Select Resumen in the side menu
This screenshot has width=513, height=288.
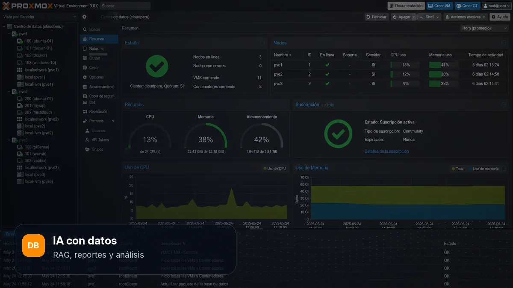(x=99, y=39)
